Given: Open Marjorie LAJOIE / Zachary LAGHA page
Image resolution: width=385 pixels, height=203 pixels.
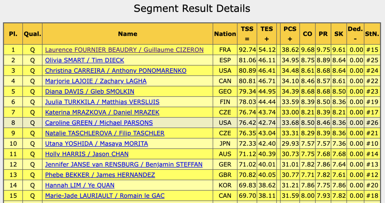Looking at the screenshot, I should [x=96, y=81].
